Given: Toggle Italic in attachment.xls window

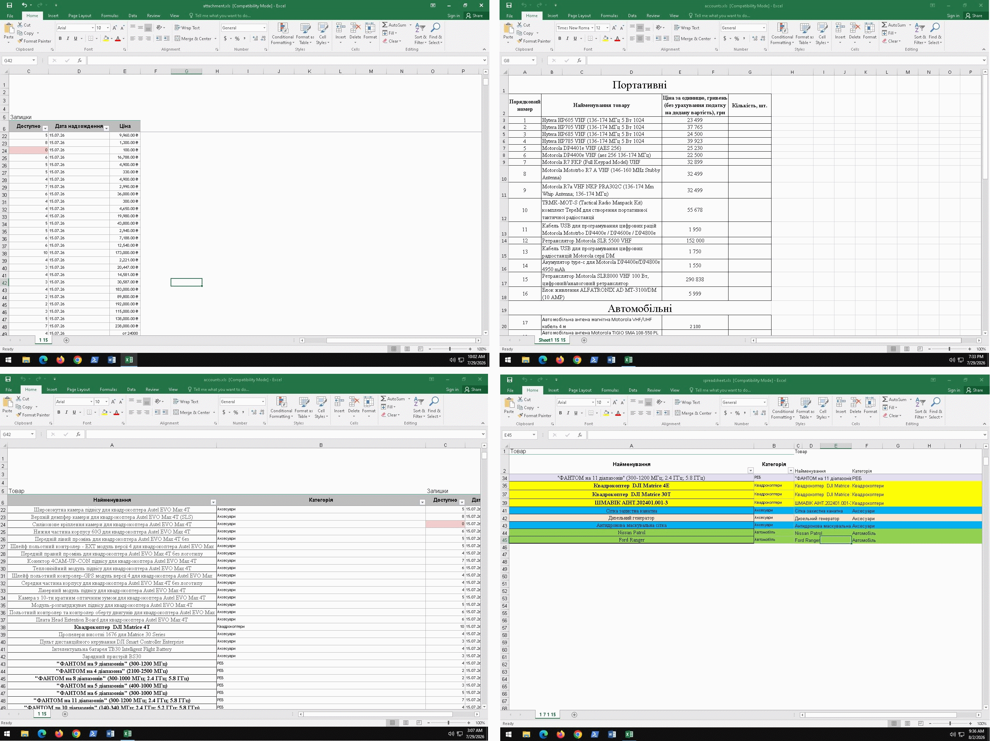Looking at the screenshot, I should coord(67,38).
